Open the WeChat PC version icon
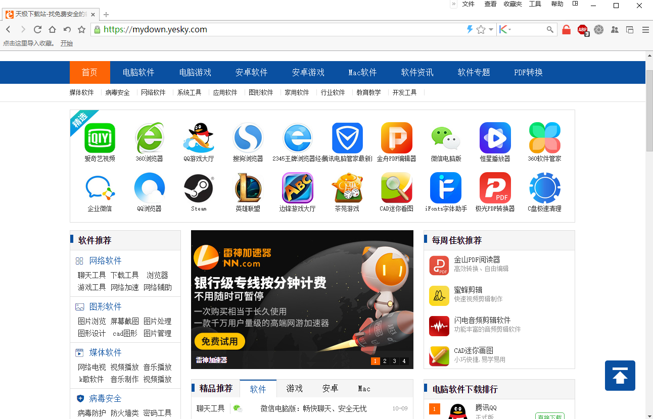653x419 pixels. [x=446, y=138]
